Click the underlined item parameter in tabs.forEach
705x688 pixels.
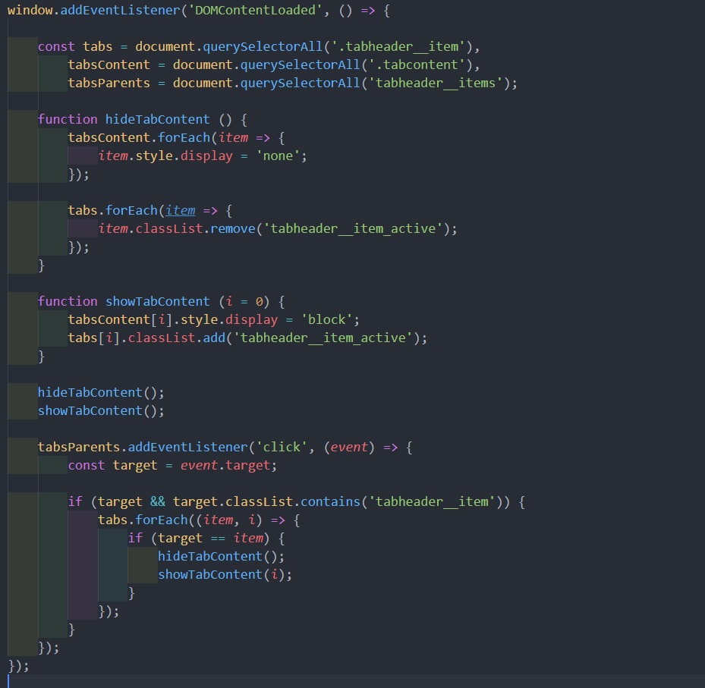[181, 211]
